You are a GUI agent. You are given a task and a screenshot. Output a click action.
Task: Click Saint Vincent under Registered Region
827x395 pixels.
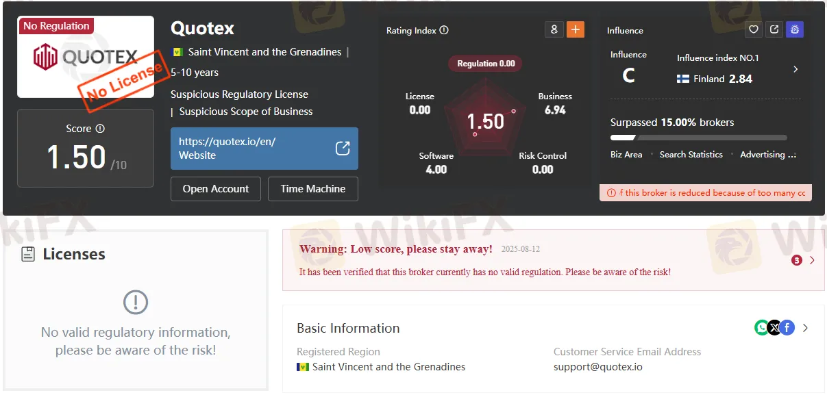(x=388, y=367)
